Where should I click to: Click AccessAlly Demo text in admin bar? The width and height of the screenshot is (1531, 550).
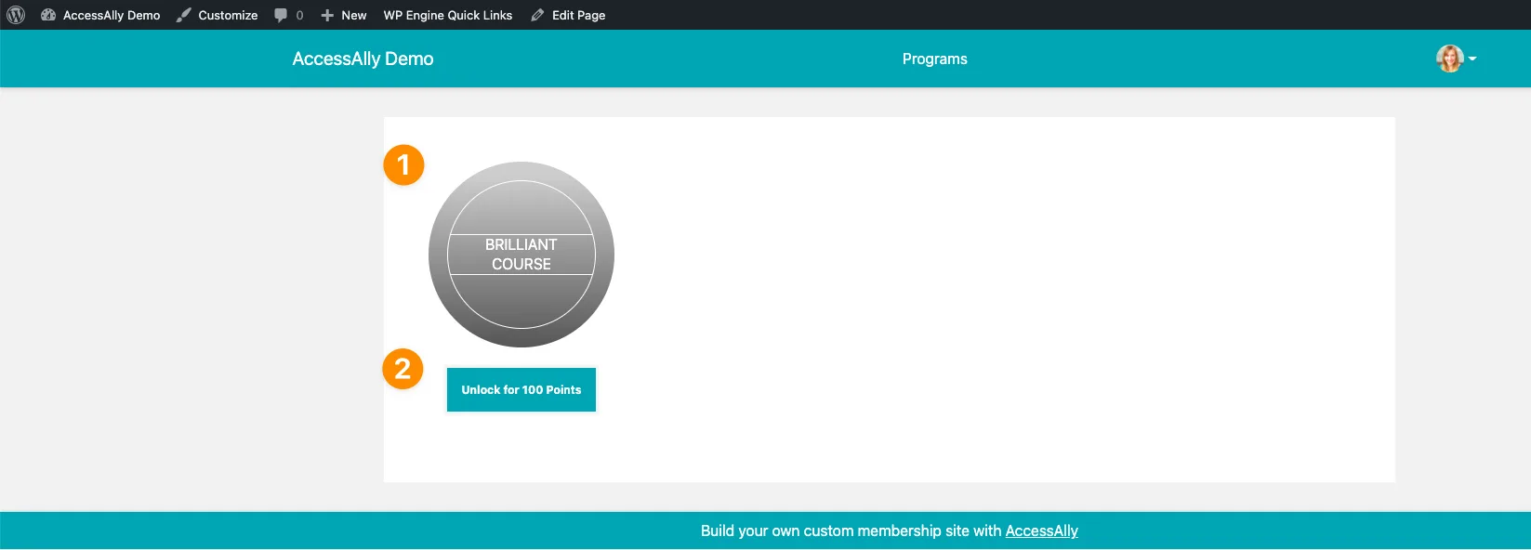click(112, 15)
